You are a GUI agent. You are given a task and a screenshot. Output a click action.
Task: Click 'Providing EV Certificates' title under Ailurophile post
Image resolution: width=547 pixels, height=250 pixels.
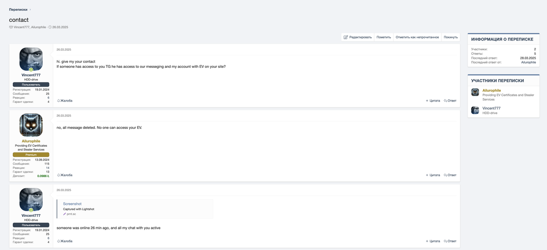pos(31,148)
